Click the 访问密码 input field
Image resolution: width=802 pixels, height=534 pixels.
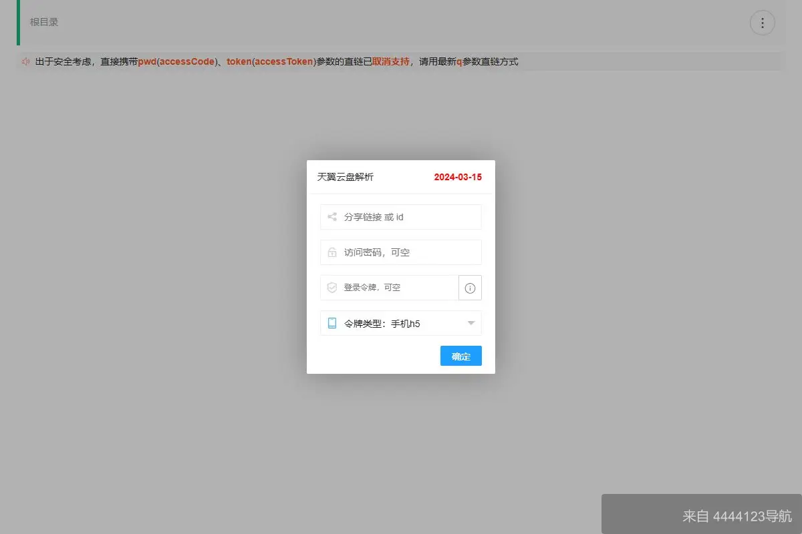[x=400, y=252]
